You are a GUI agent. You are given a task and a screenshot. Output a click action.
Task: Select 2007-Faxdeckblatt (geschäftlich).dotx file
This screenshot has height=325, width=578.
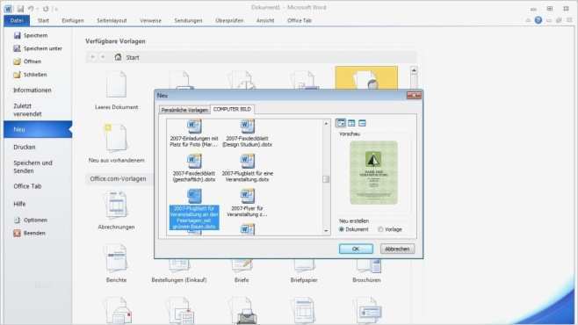tap(194, 169)
